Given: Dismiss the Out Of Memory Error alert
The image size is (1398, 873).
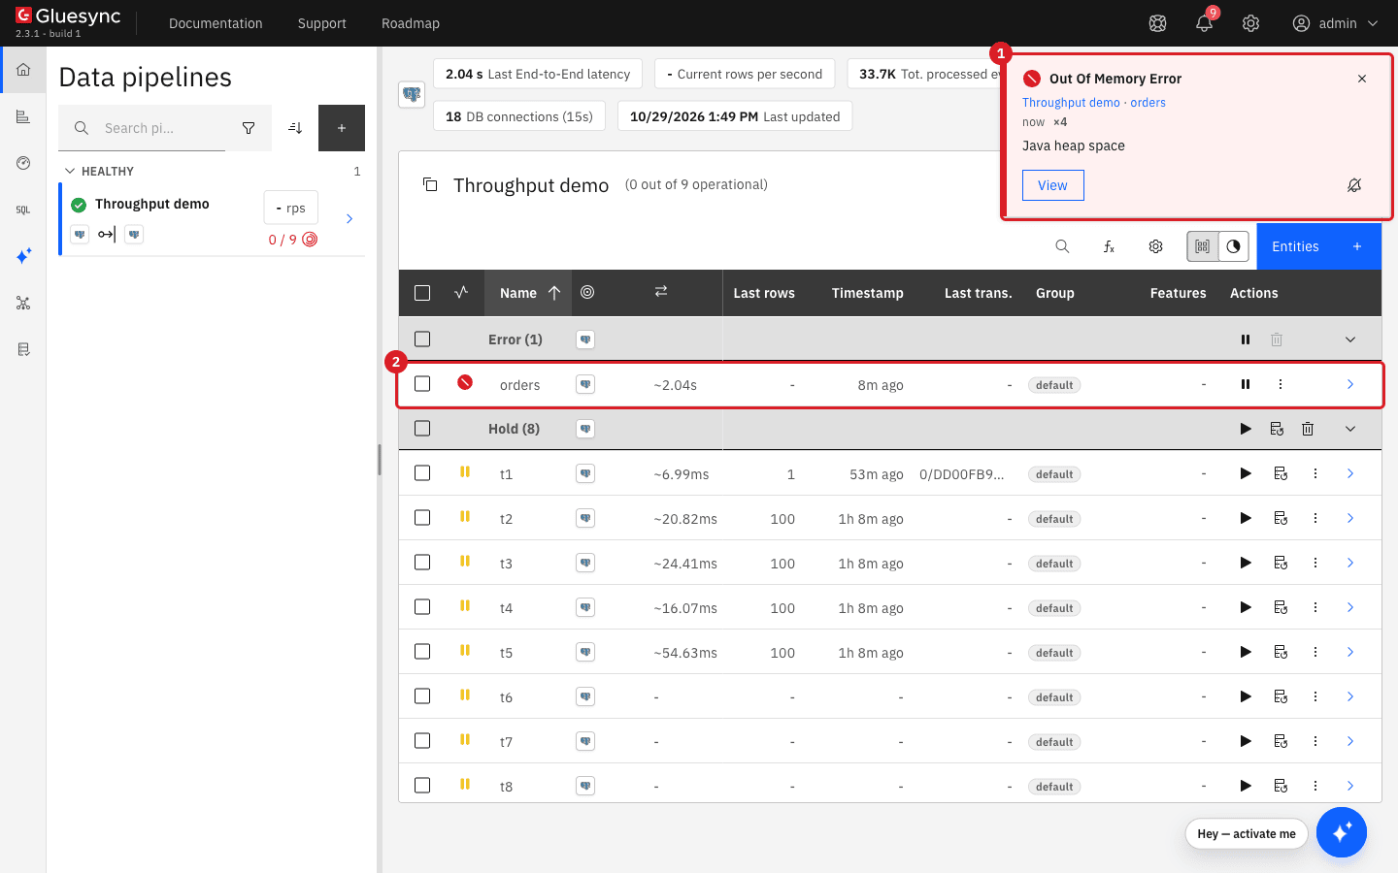Looking at the screenshot, I should click(1362, 79).
